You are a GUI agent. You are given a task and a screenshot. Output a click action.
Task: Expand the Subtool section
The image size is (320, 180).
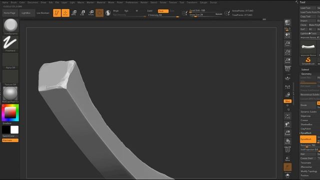[x=305, y=69]
